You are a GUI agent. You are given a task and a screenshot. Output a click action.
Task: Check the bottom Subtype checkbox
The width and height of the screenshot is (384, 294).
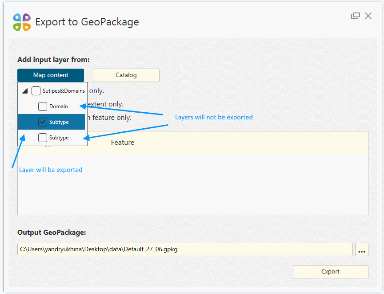coord(43,137)
